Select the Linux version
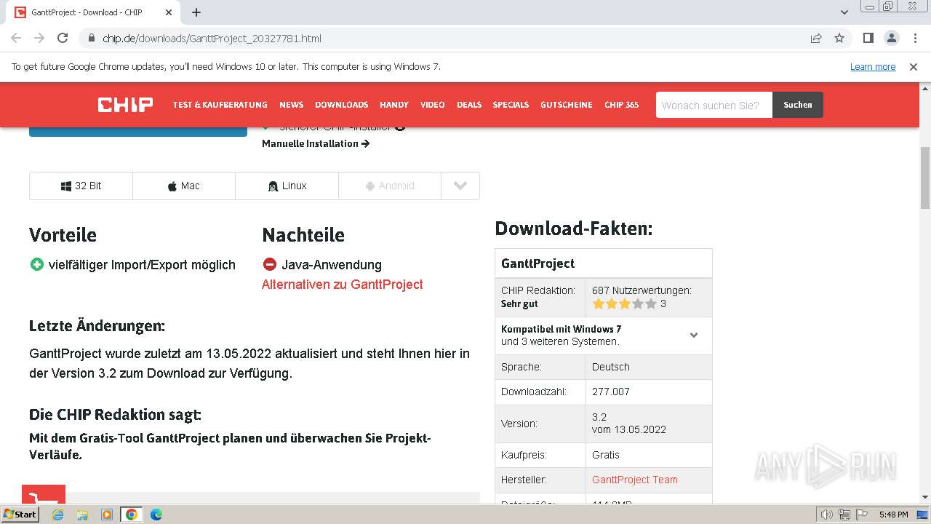This screenshot has height=524, width=931. [287, 186]
